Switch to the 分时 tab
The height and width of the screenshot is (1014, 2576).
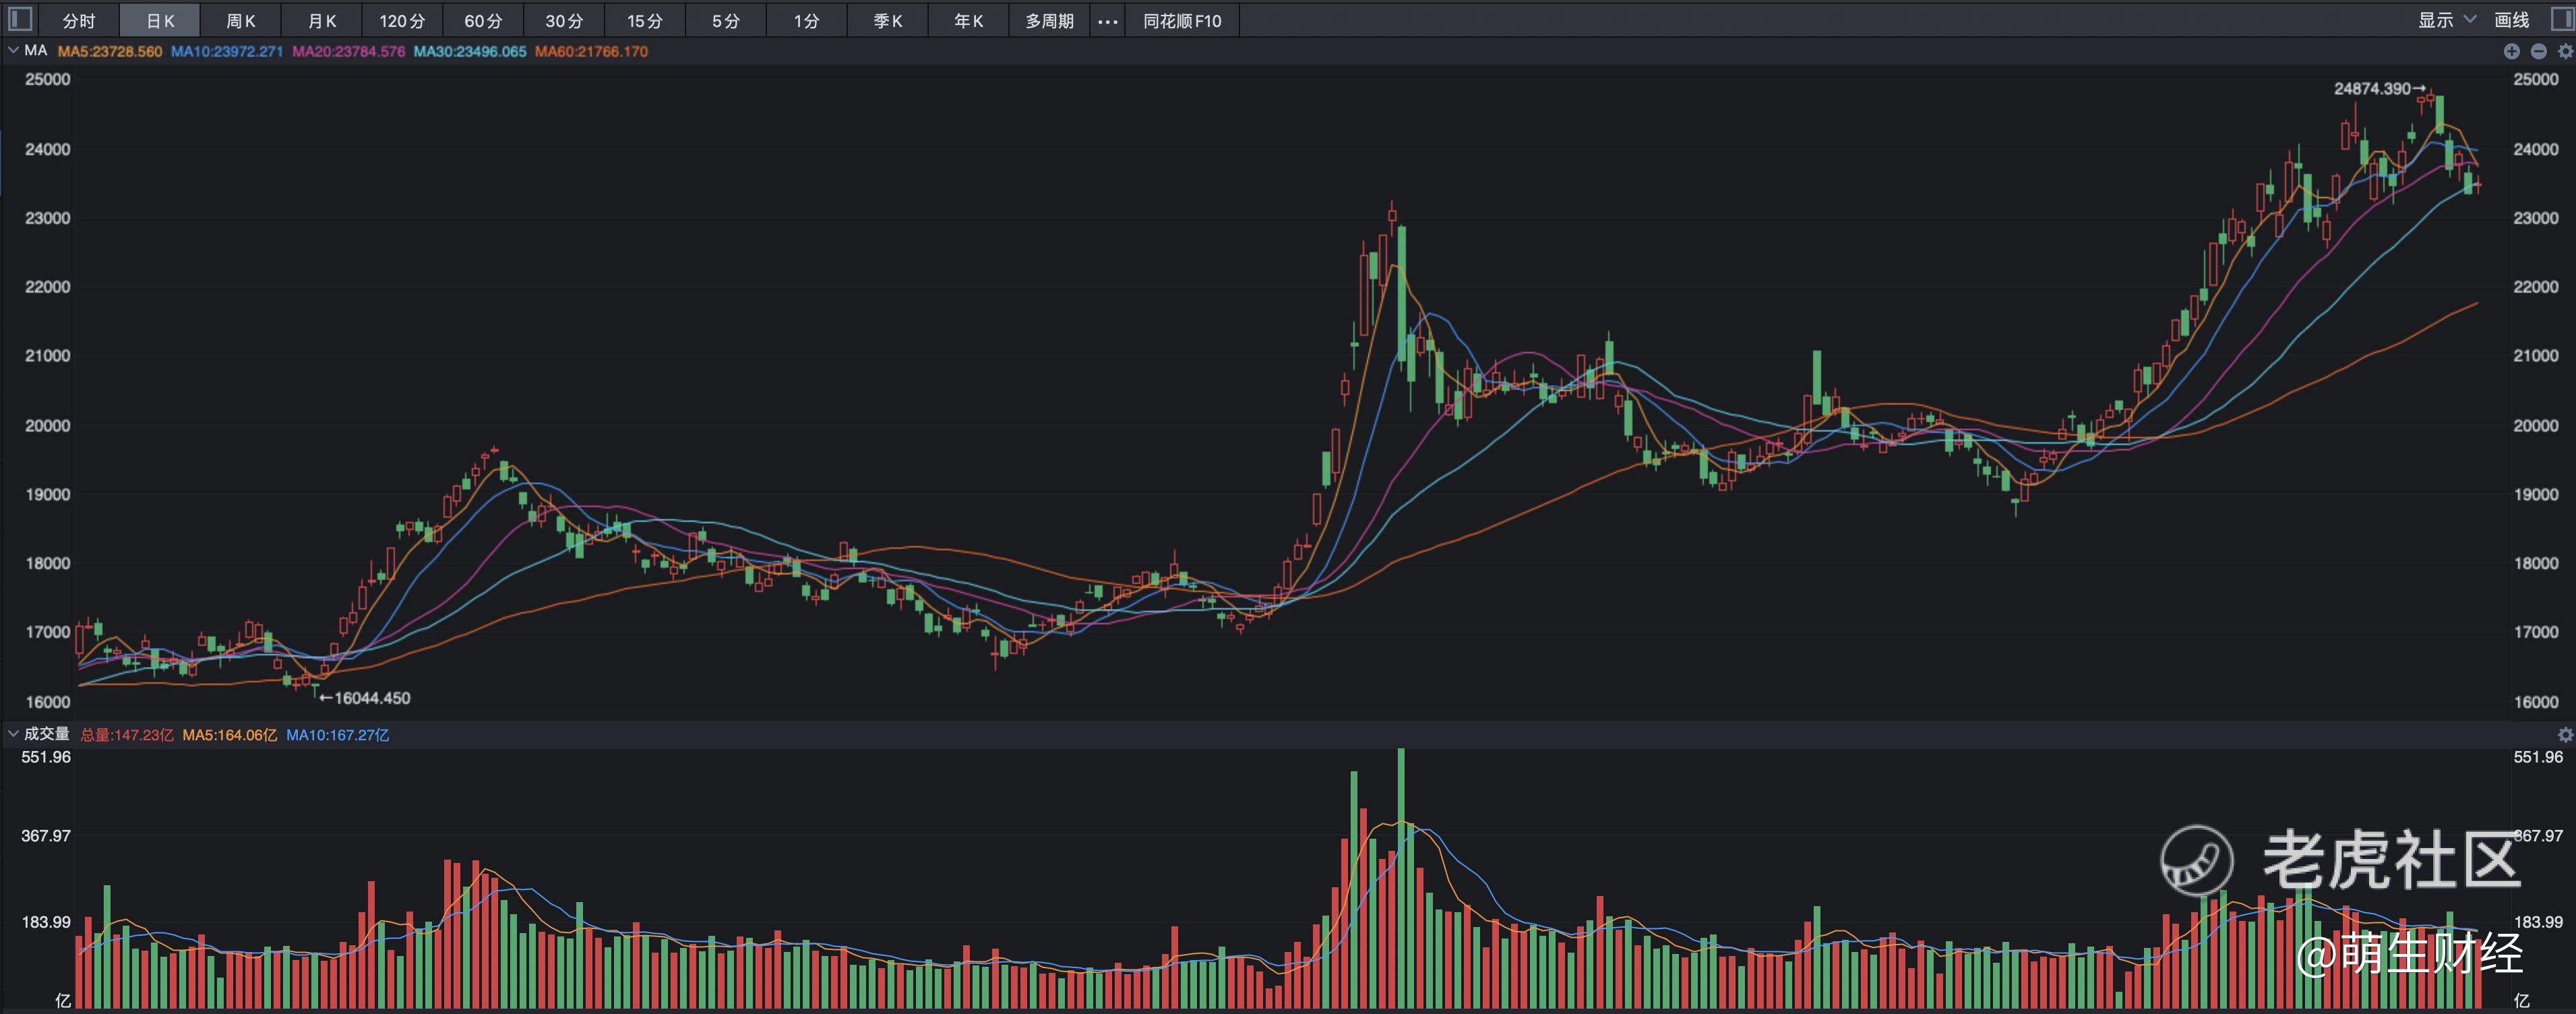coord(78,21)
